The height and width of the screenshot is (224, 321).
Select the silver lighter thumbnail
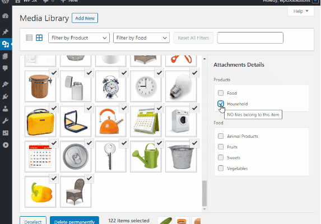pos(76,86)
